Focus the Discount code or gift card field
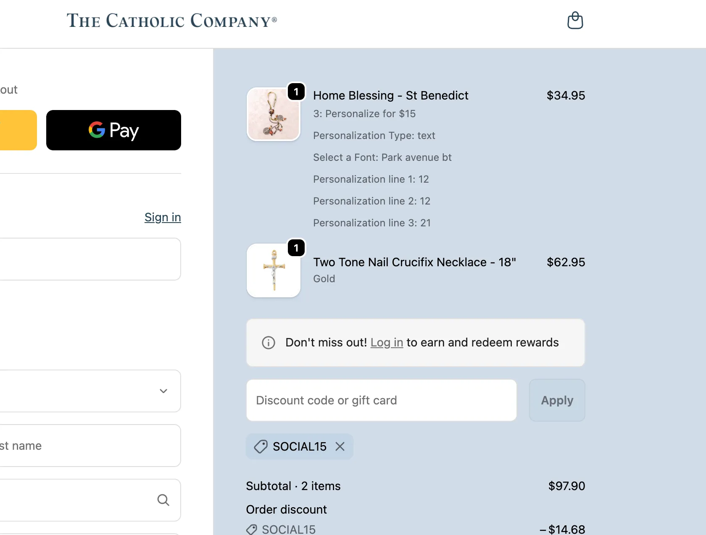Image resolution: width=706 pixels, height=535 pixels. coord(381,400)
